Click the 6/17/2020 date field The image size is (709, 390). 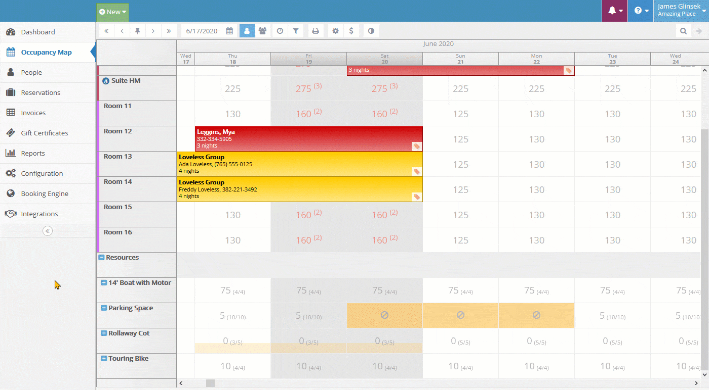(202, 31)
